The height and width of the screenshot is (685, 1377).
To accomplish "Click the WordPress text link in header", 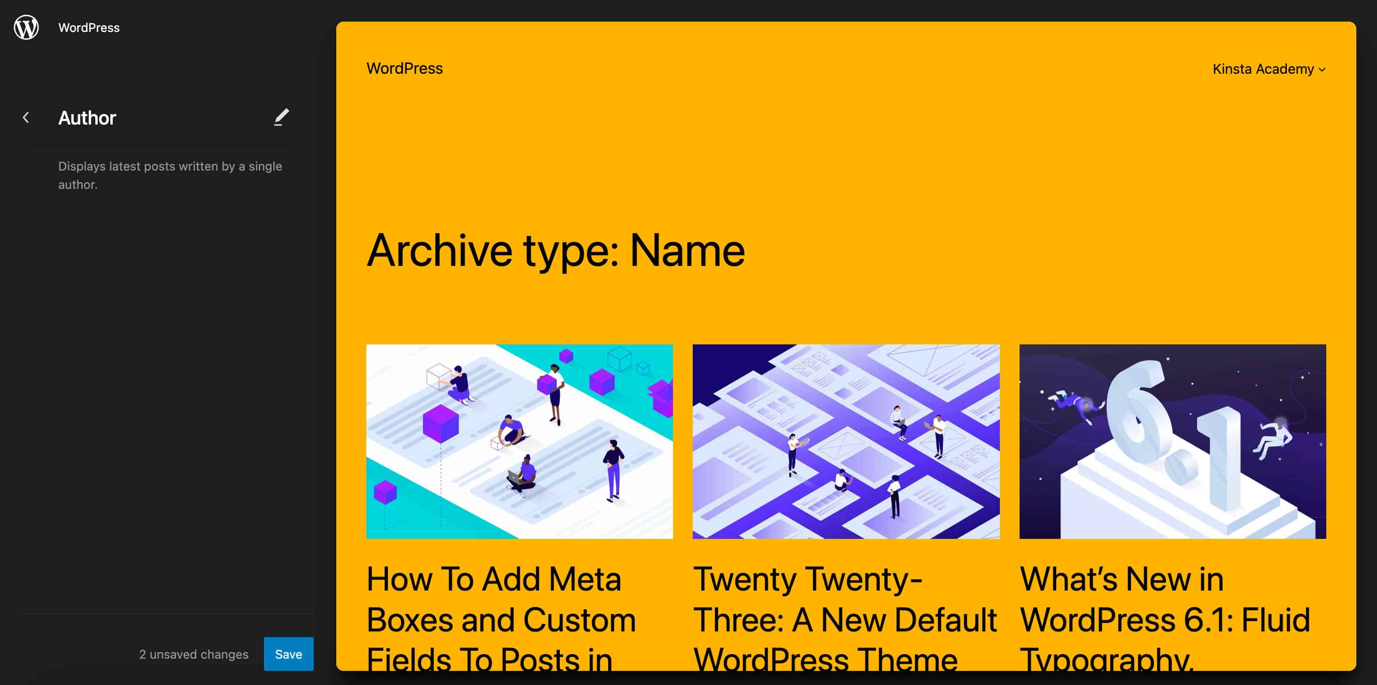I will (405, 69).
